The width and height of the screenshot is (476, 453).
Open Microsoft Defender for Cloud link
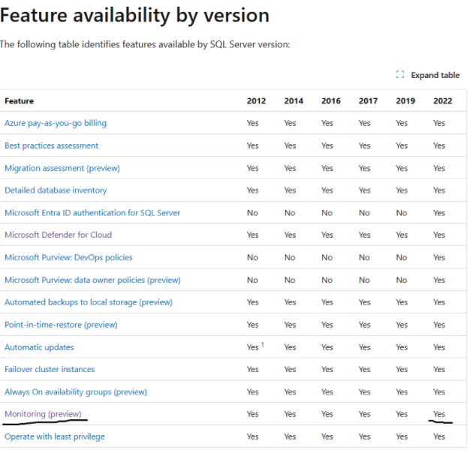click(58, 235)
